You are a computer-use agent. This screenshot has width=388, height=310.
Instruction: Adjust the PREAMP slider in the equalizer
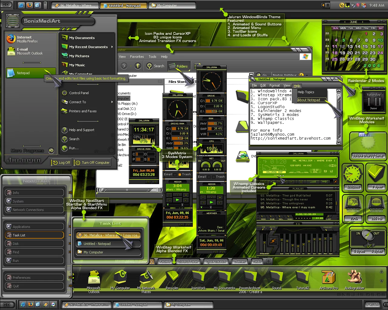264,242
